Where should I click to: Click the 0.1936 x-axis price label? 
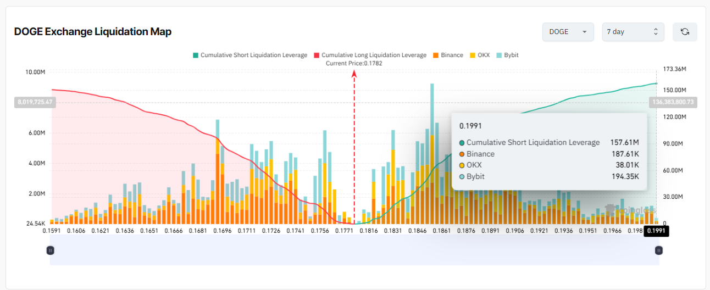[563, 231]
